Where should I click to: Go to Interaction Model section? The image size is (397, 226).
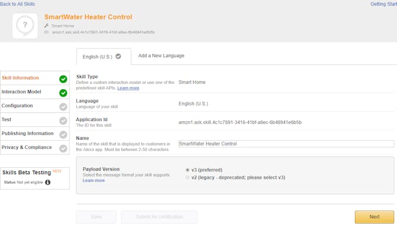[34, 92]
